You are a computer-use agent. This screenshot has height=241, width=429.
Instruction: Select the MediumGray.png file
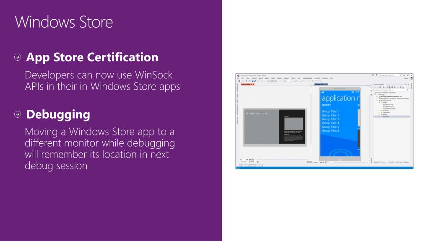point(390,109)
